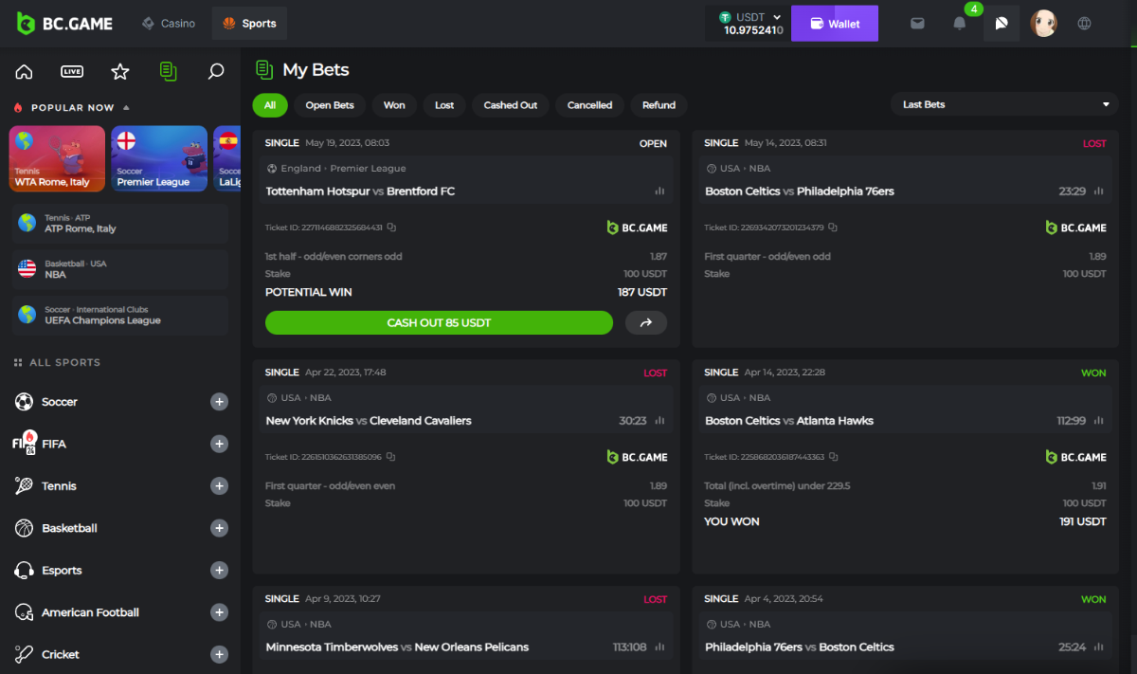Copy the Tottenham bet ticket ID
Image resolution: width=1137 pixels, height=674 pixels.
pyautogui.click(x=391, y=228)
